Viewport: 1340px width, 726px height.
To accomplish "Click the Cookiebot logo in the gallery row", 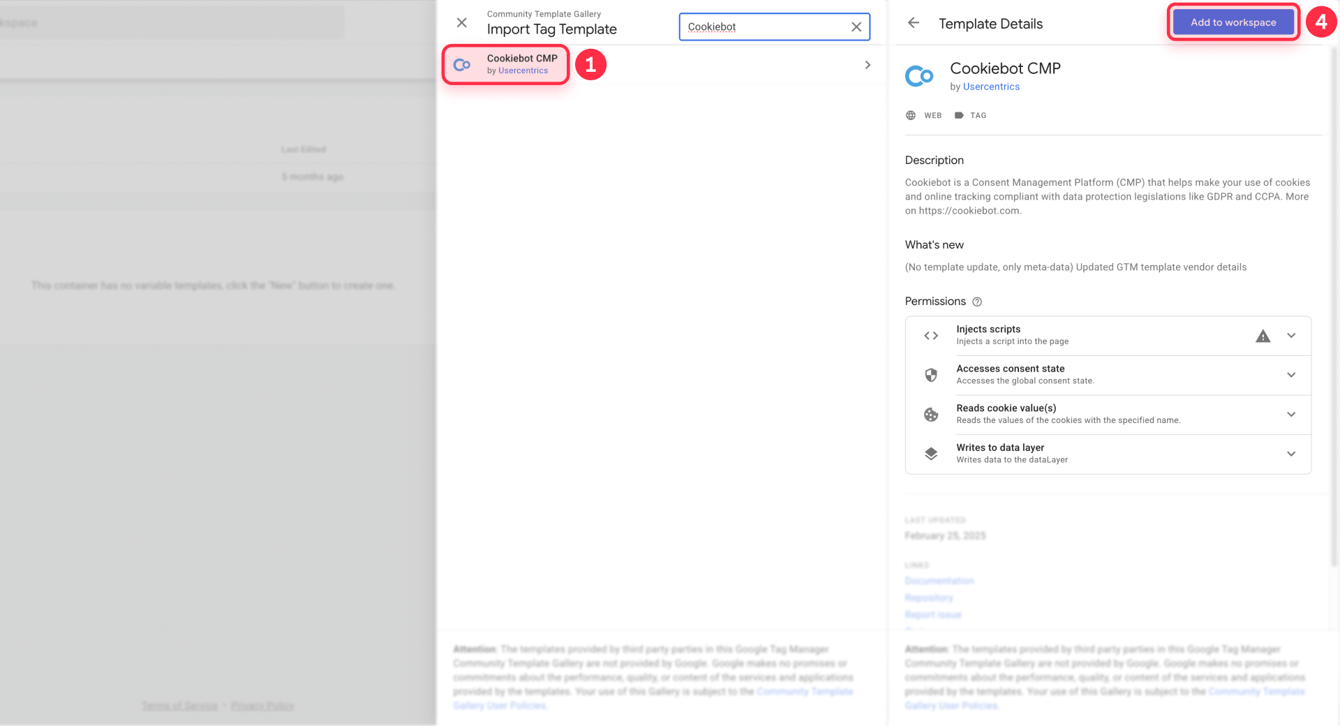I will (x=462, y=65).
